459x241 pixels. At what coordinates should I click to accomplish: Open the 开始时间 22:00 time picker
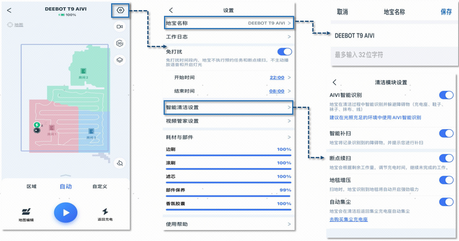point(277,78)
